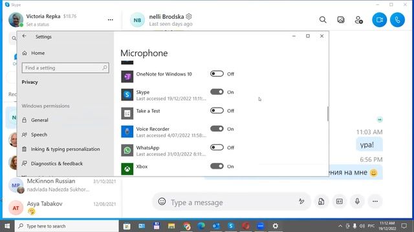Click the Settings window vertical scrollbar
The width and height of the screenshot is (414, 232).
click(x=328, y=113)
